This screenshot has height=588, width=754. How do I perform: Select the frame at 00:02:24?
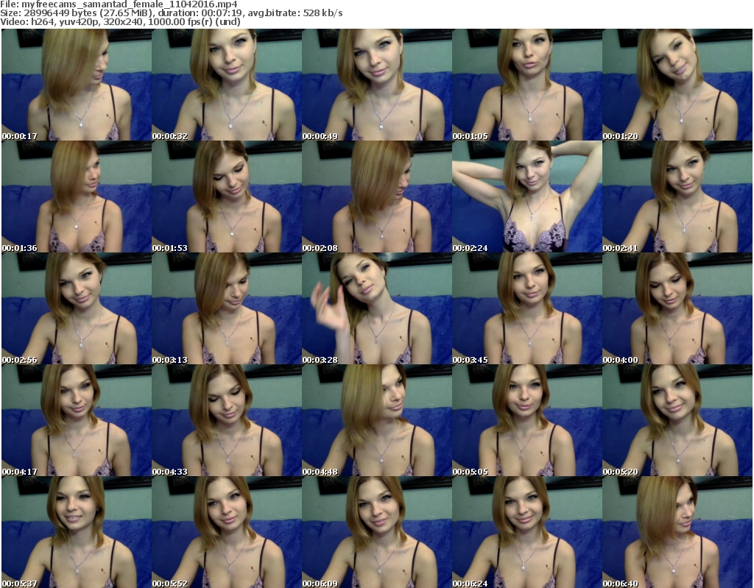point(527,196)
